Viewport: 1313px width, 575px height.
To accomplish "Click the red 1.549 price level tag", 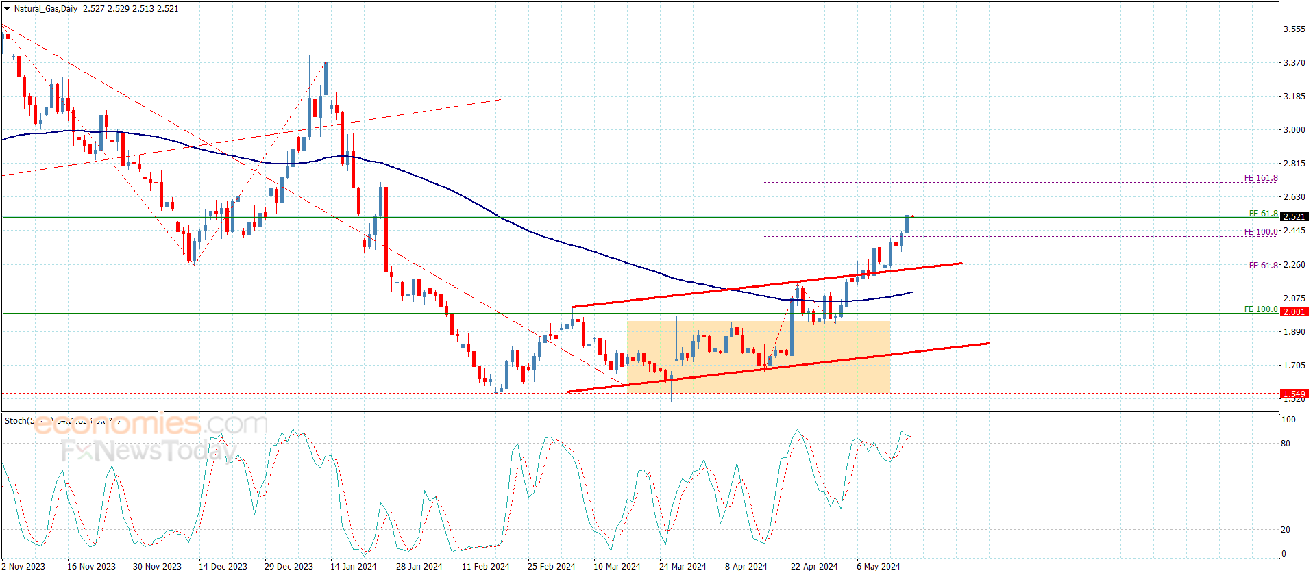I will pos(1294,394).
